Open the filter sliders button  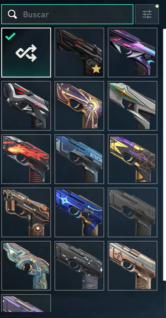(147, 14)
